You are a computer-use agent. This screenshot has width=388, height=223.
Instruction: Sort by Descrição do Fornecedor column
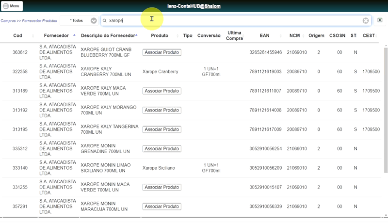tap(108, 35)
